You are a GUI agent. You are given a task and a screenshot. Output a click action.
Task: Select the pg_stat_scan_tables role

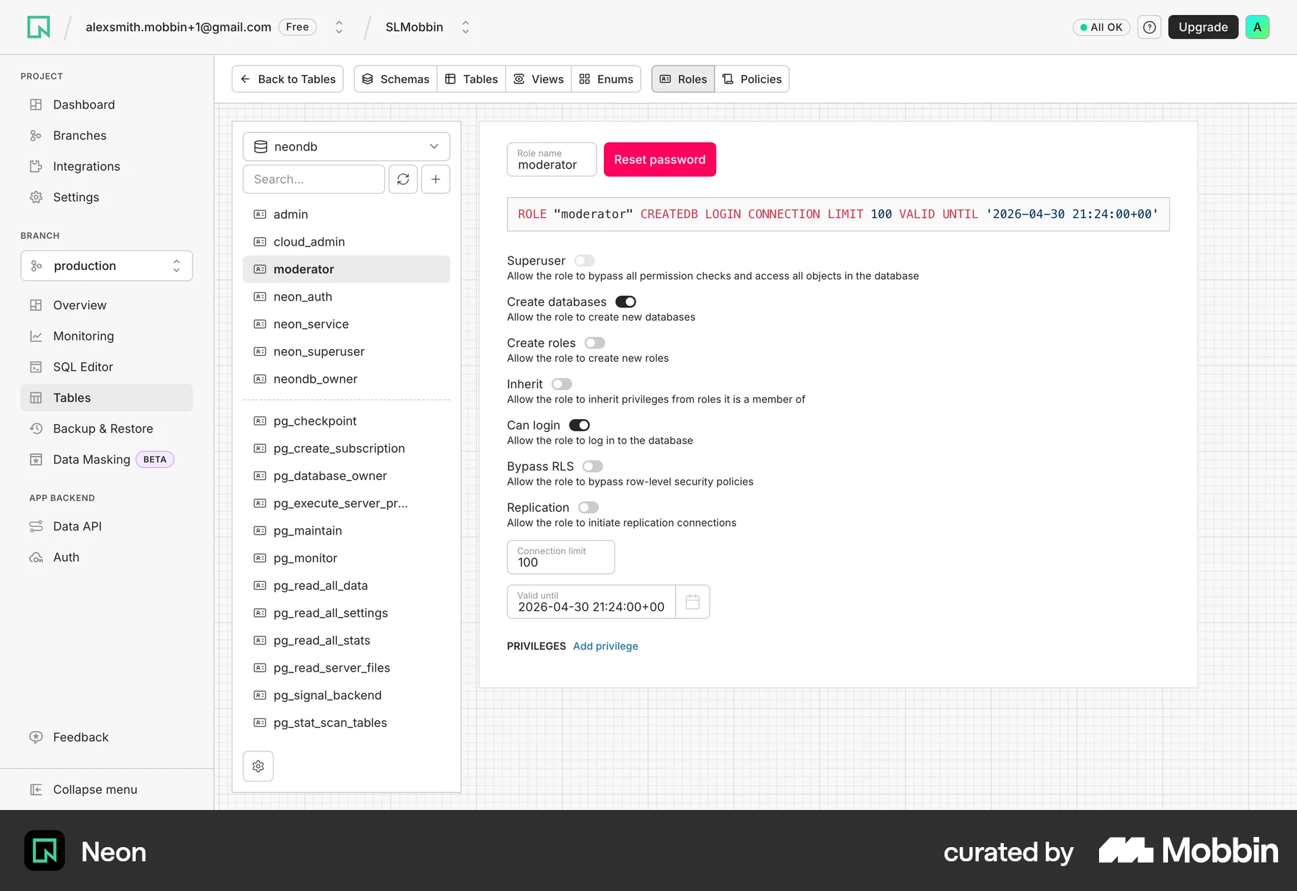(x=346, y=723)
